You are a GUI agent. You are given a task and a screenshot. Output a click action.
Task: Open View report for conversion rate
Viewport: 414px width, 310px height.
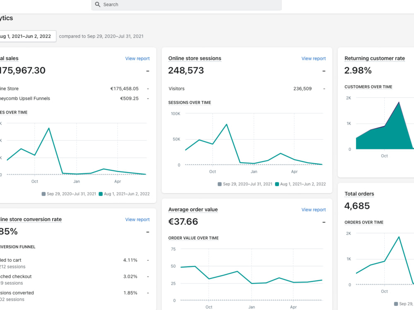(x=137, y=219)
